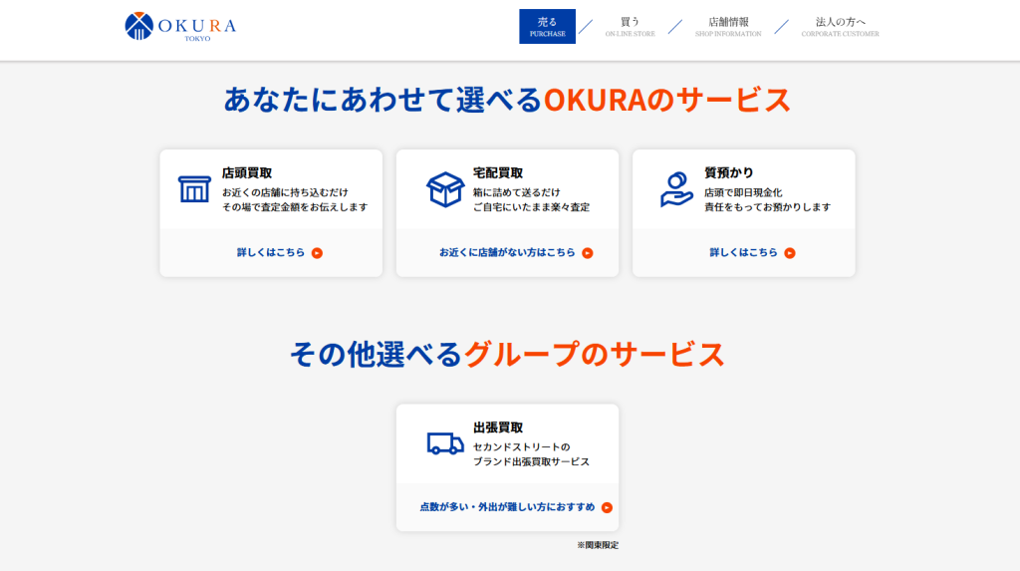
Task: Click the orange arrow icon in the 店頭買取 card
Action: pos(317,253)
